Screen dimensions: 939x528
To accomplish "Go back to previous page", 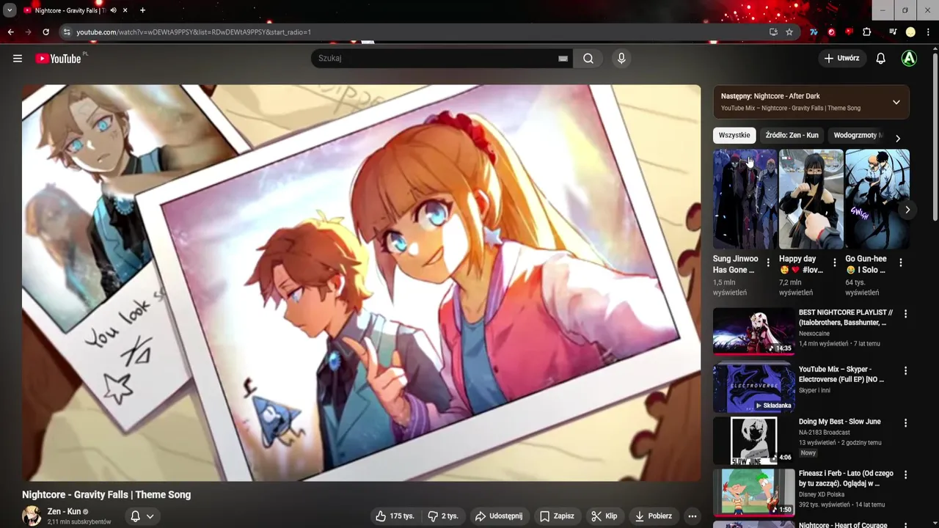I will 10,32.
